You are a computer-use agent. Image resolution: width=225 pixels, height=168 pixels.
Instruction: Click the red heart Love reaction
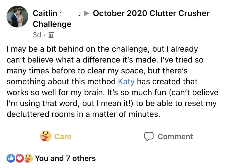pyautogui.click(x=20, y=158)
